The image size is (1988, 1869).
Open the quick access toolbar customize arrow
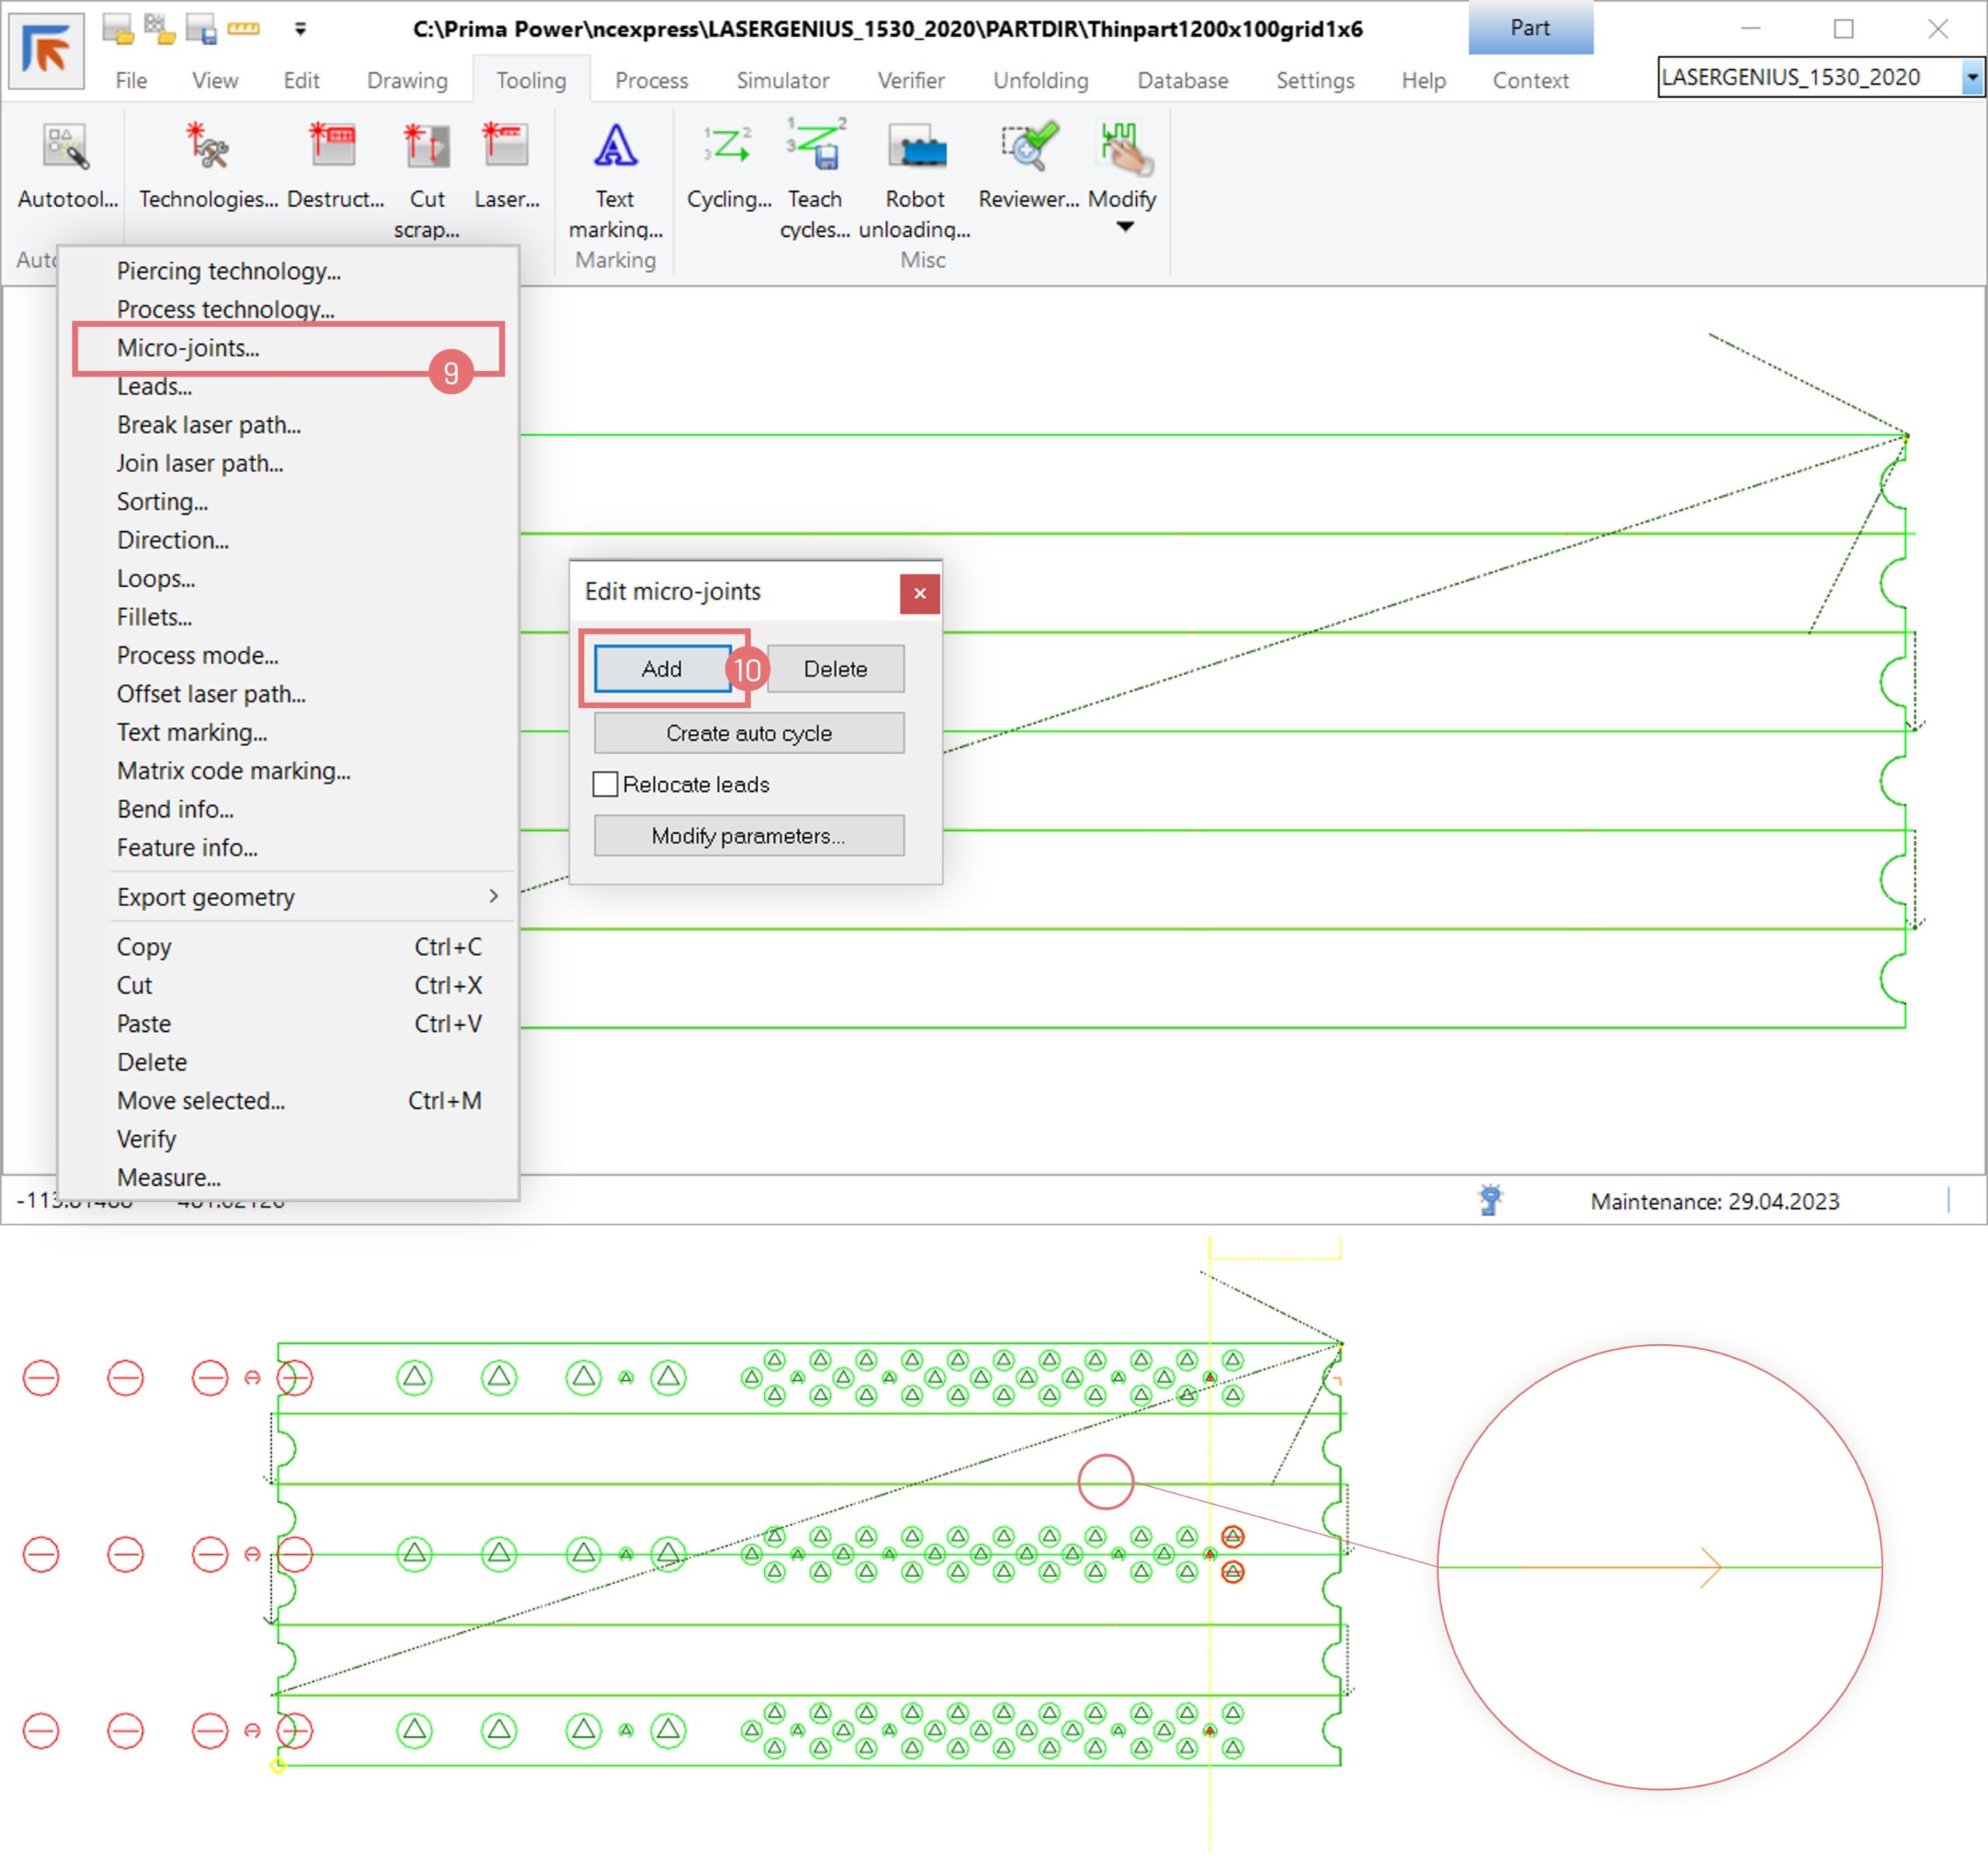click(300, 29)
